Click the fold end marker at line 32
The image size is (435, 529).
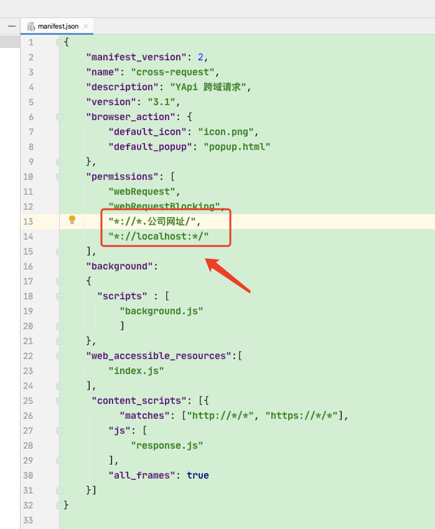(x=59, y=505)
